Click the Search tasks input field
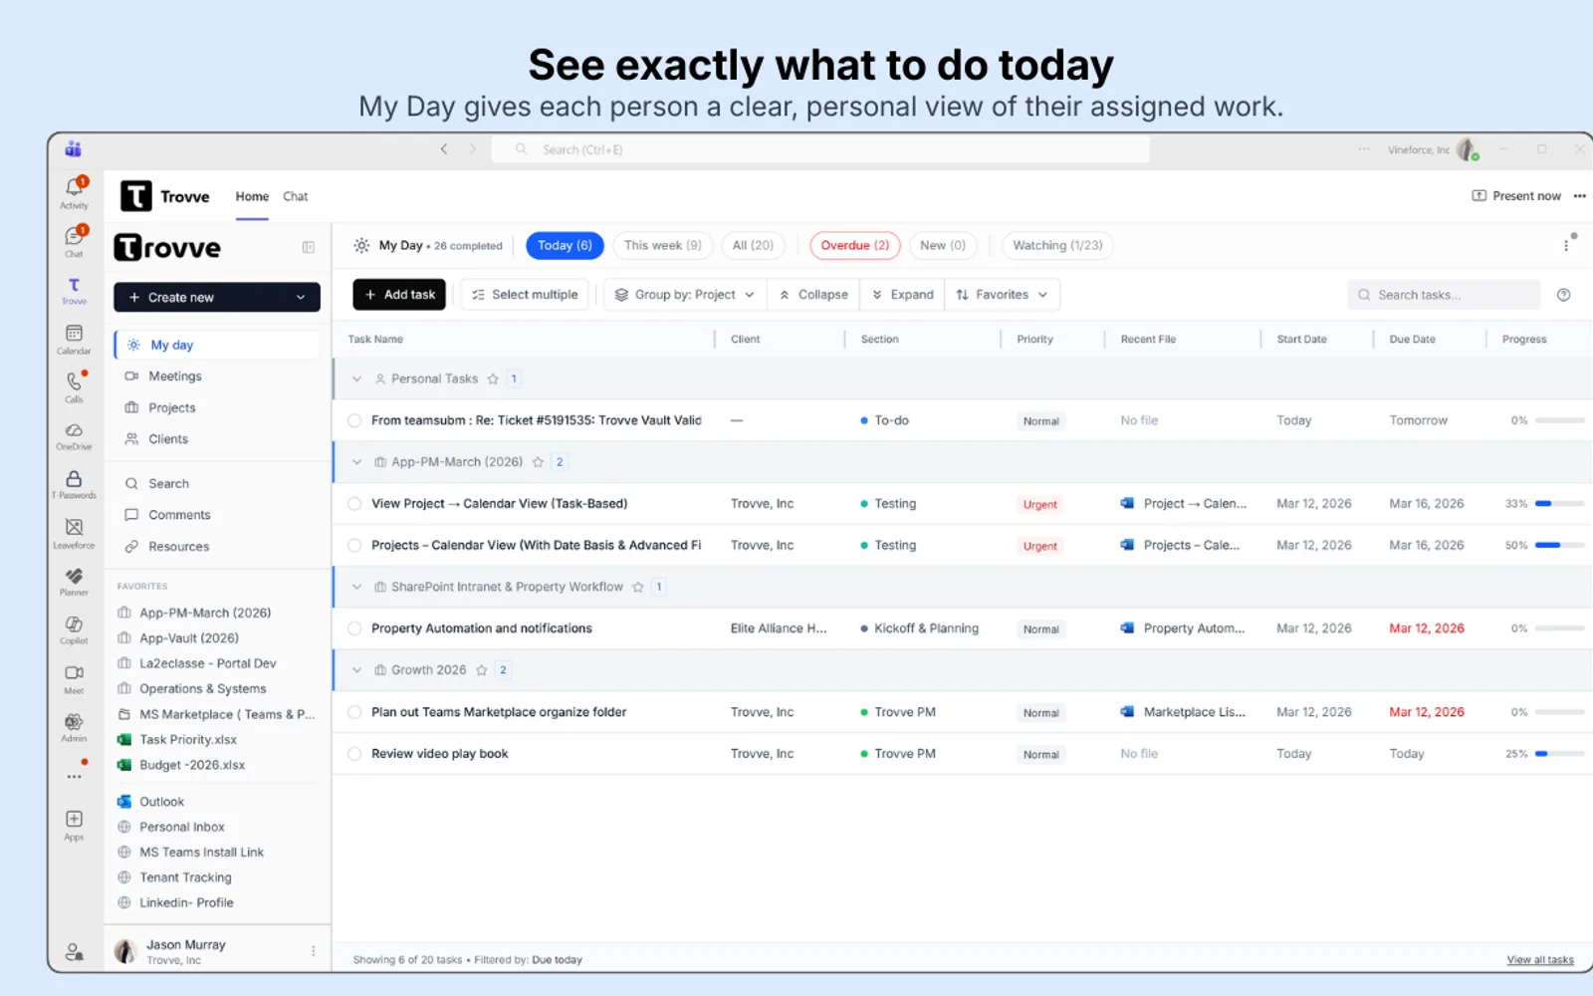This screenshot has height=996, width=1593. point(1444,295)
